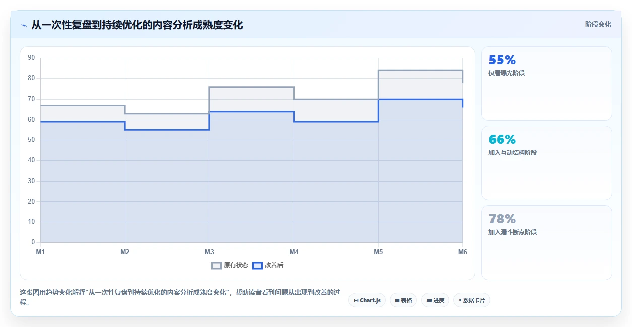Open the 66% 加入互动结构阶段 card
Viewport: 632px width, 327px height.
click(547, 163)
